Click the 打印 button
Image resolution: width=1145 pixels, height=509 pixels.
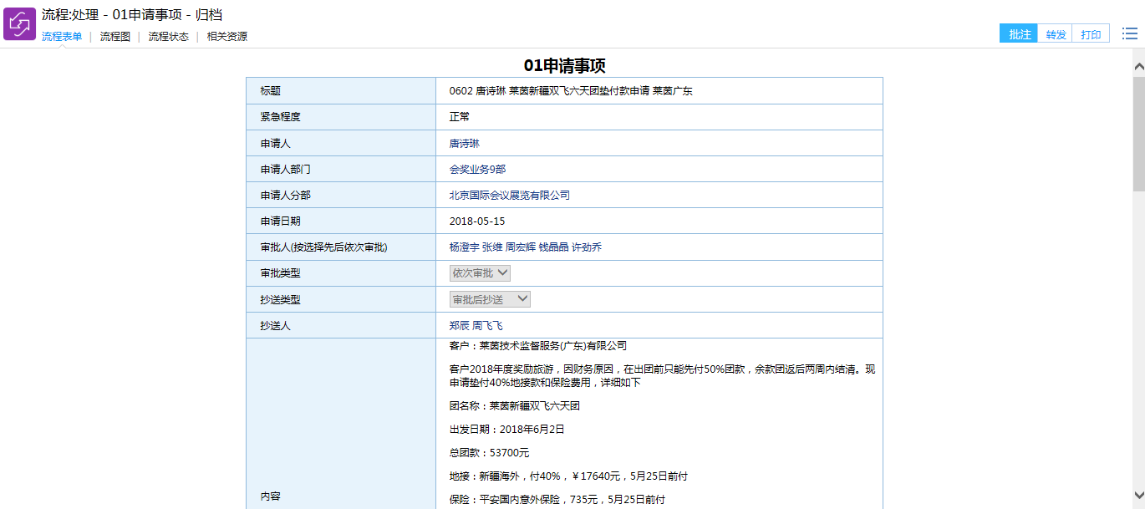pyautogui.click(x=1091, y=34)
